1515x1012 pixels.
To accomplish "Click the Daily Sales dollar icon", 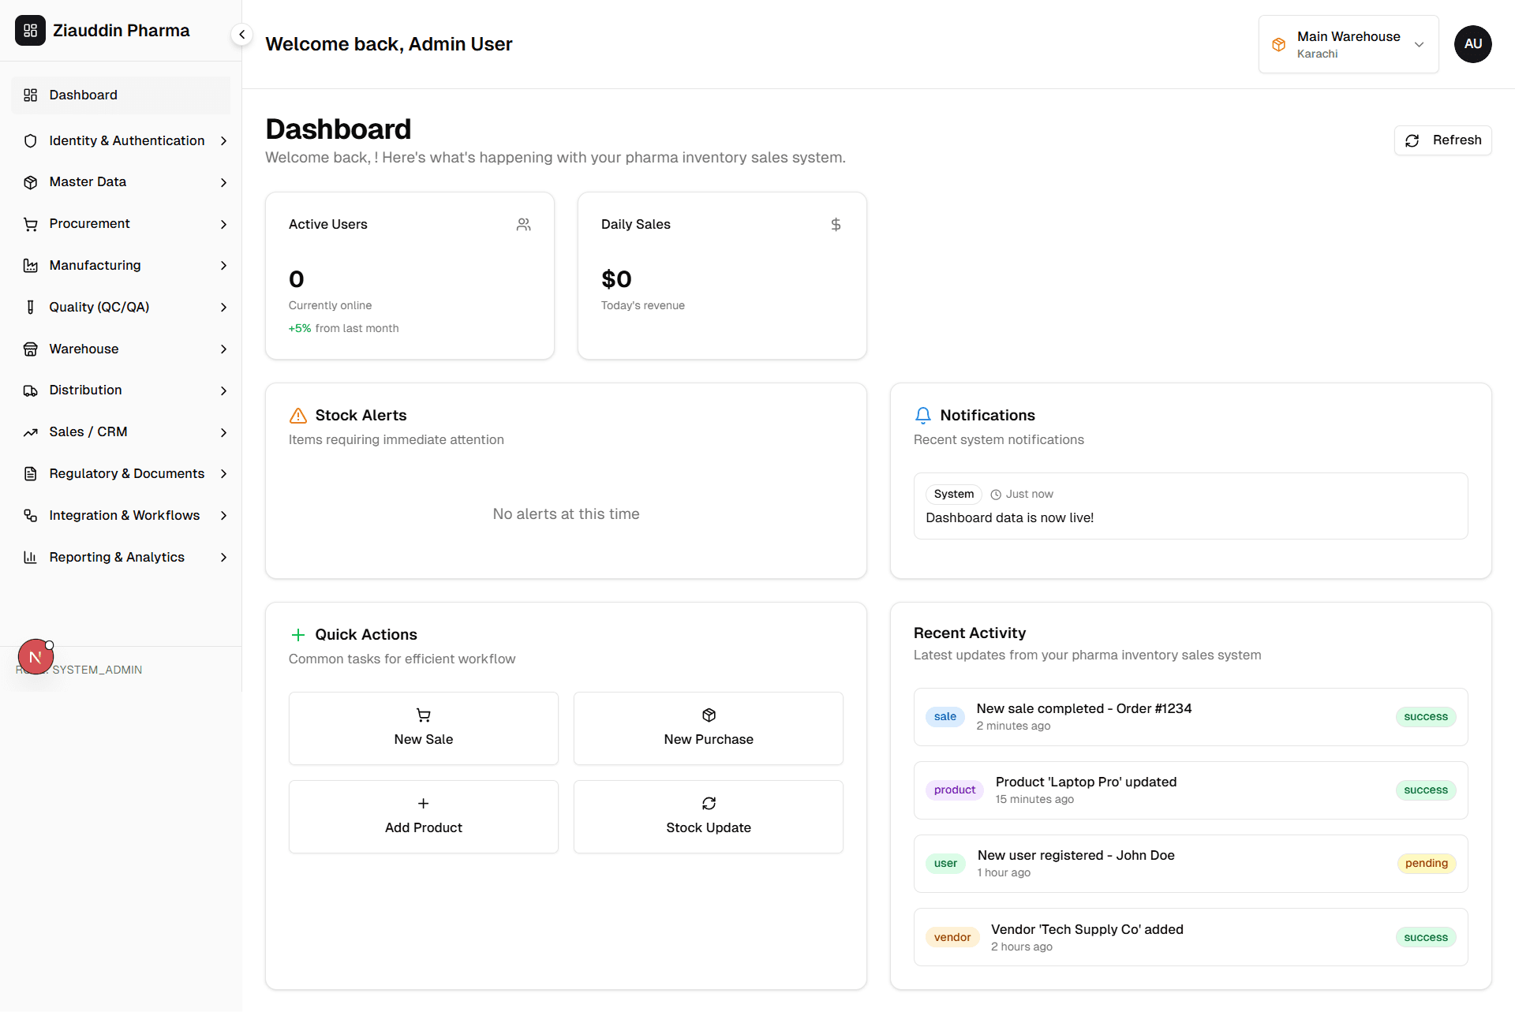I will pyautogui.click(x=836, y=224).
